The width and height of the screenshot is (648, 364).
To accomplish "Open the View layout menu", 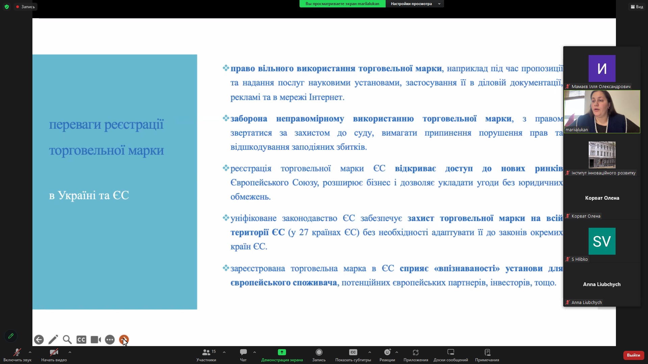I will tap(637, 7).
